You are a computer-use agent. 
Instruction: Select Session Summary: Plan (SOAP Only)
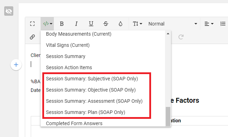pyautogui.click(x=85, y=112)
